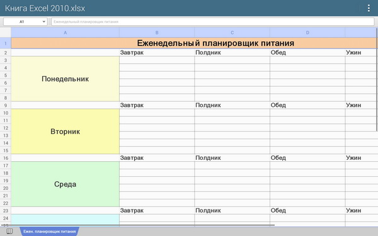Image resolution: width=378 pixels, height=236 pixels.
Task: Click the Завтрак cell in row 2
Action: (x=157, y=52)
